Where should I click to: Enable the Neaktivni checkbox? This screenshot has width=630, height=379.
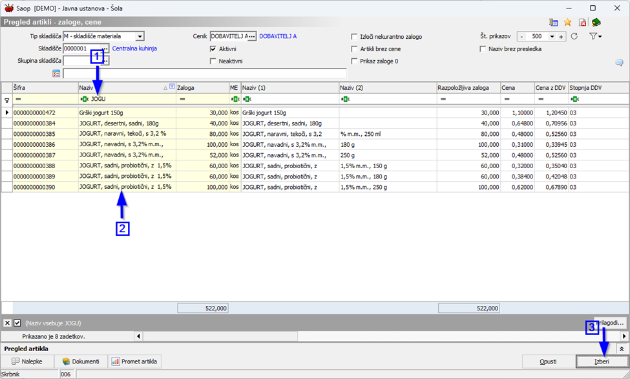click(213, 61)
